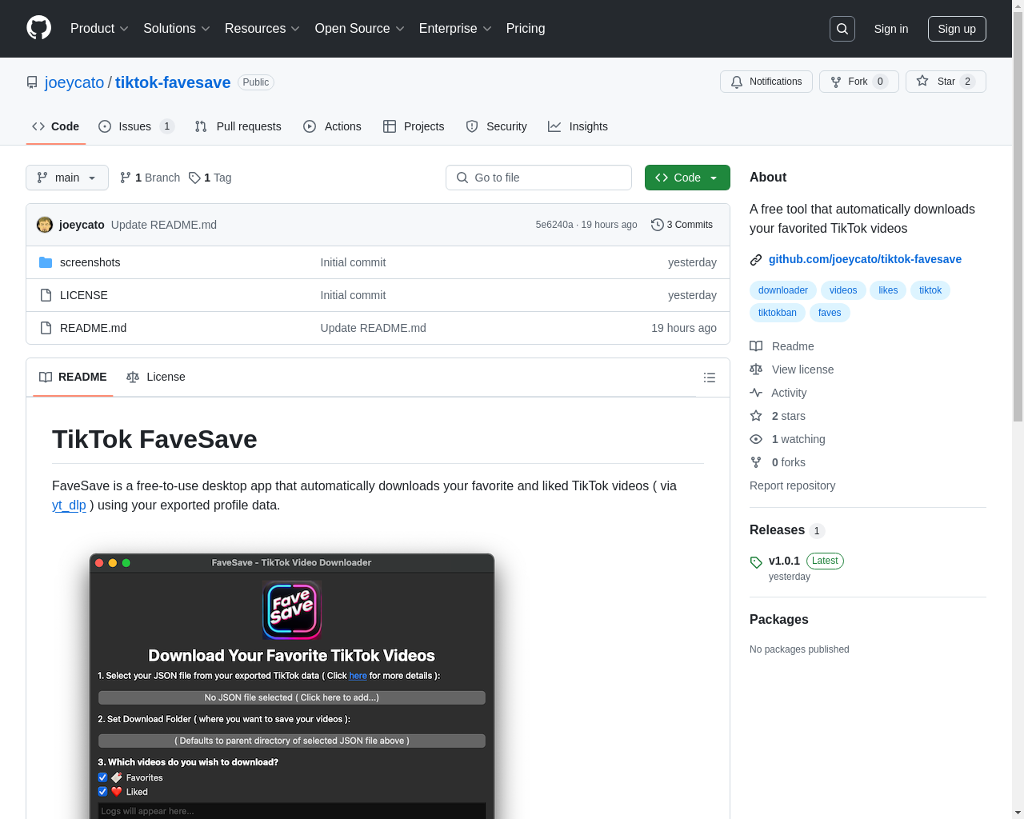Click the videos topic tag
The image size is (1024, 819).
[843, 290]
